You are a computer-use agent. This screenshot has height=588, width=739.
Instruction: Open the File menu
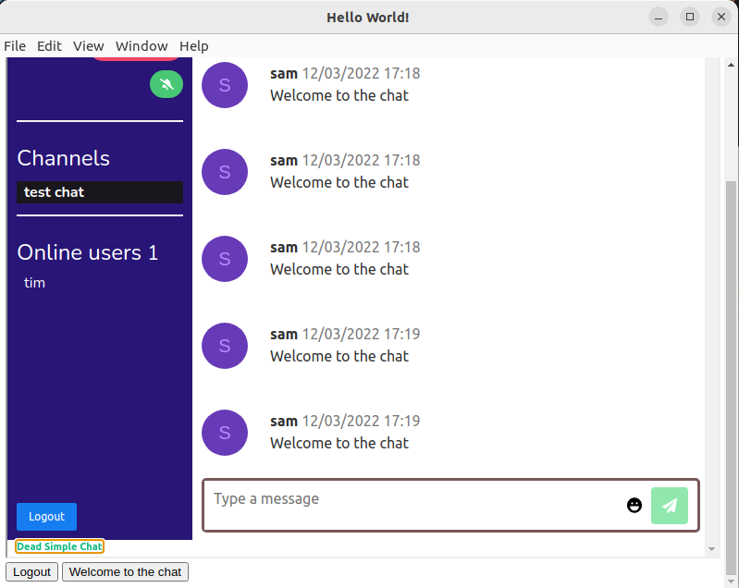click(x=15, y=46)
